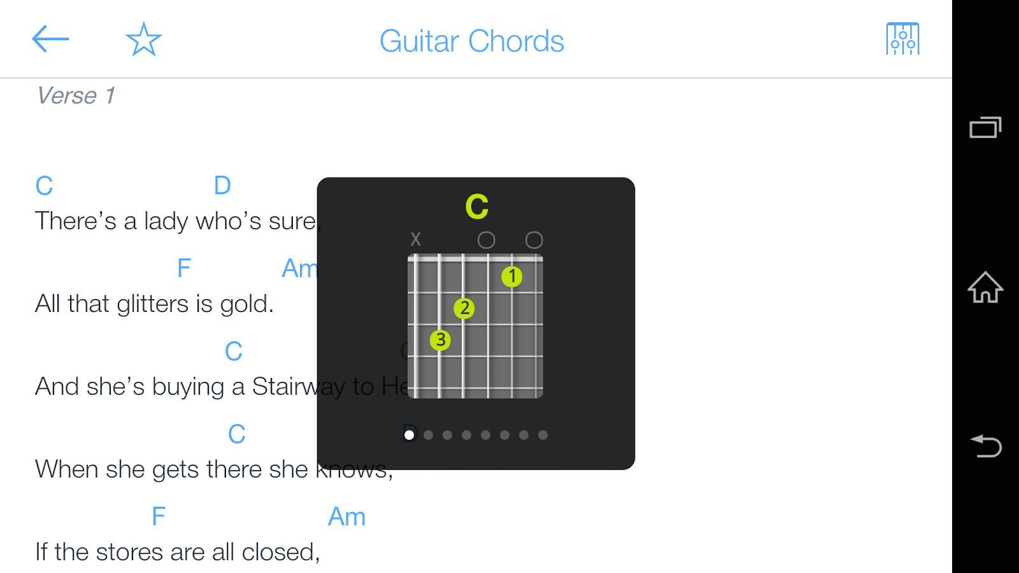
Task: Tap Android system back button
Action: pyautogui.click(x=985, y=446)
